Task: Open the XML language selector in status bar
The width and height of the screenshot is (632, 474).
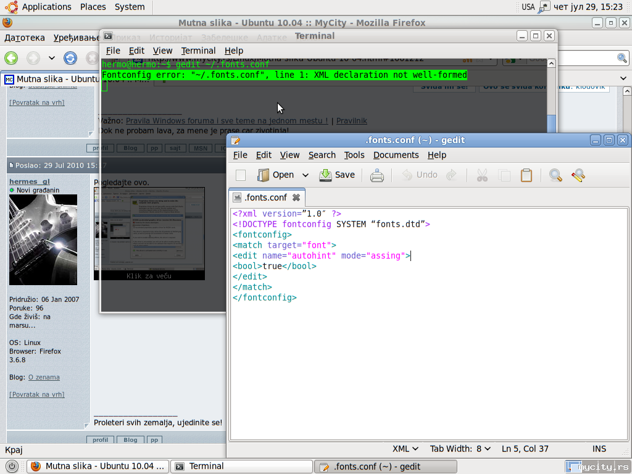Action: pyautogui.click(x=405, y=449)
